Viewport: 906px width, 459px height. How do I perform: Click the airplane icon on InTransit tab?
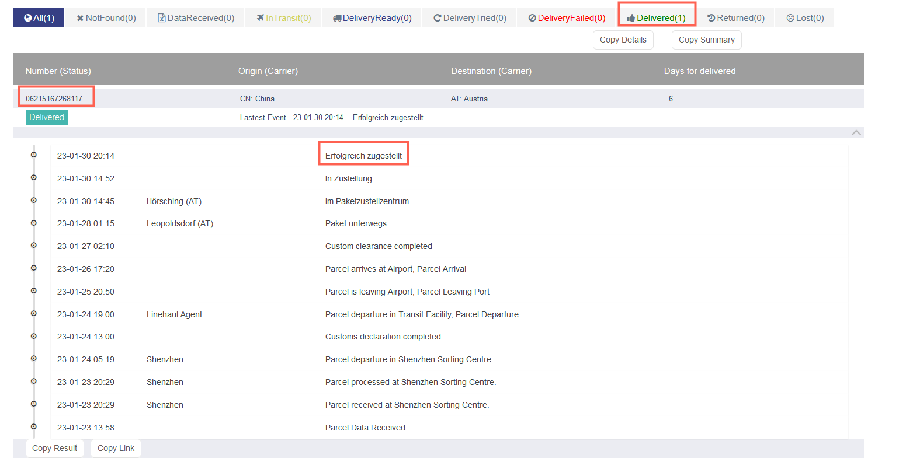261,18
